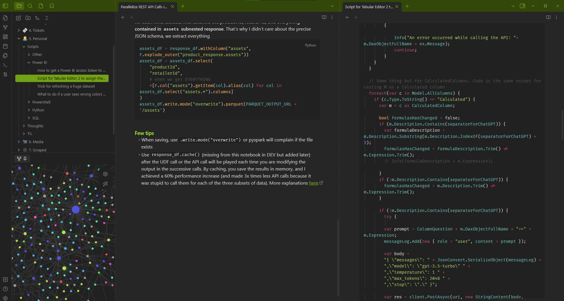This screenshot has width=564, height=301.
Task: Click the file explorer vertical scrollbar
Action: pyautogui.click(x=114, y=90)
